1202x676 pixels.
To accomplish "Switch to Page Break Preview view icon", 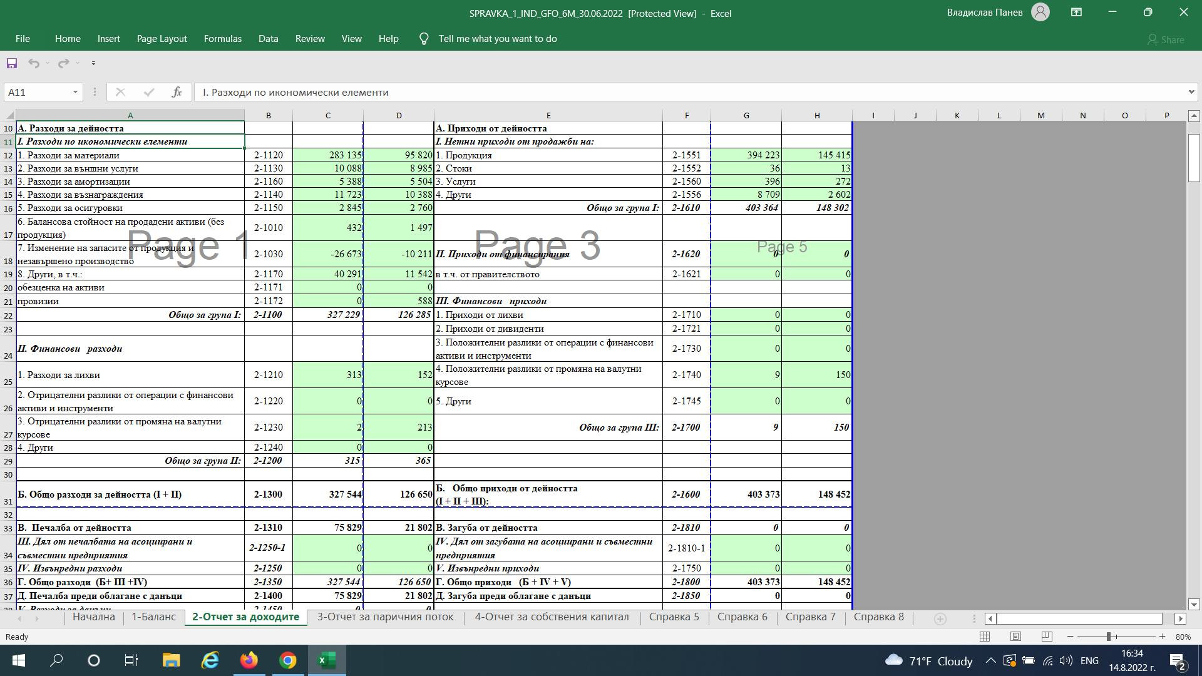I will [x=1046, y=637].
